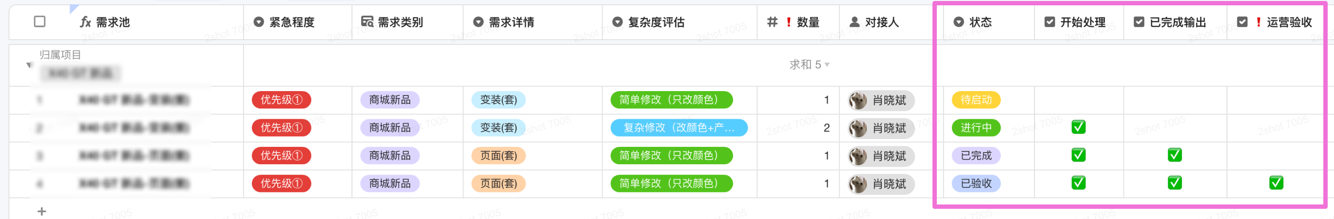This screenshot has width=1334, height=219.
Task: Click the number icon in 数量 header
Action: pos(772,22)
